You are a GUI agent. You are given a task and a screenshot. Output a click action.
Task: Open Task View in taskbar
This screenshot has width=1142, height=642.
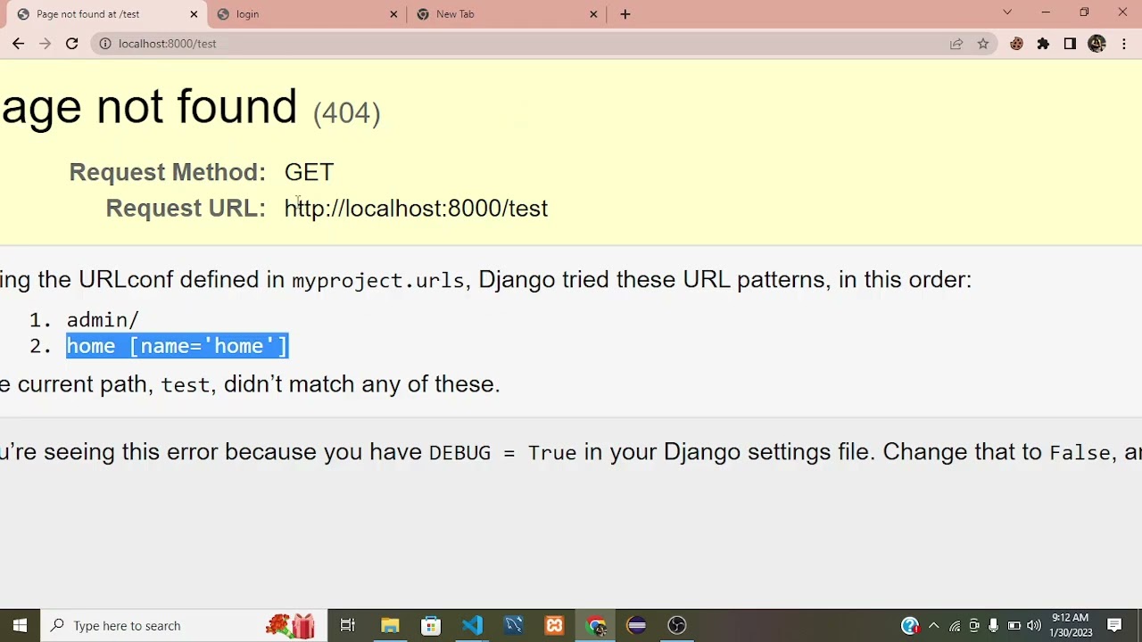348,625
